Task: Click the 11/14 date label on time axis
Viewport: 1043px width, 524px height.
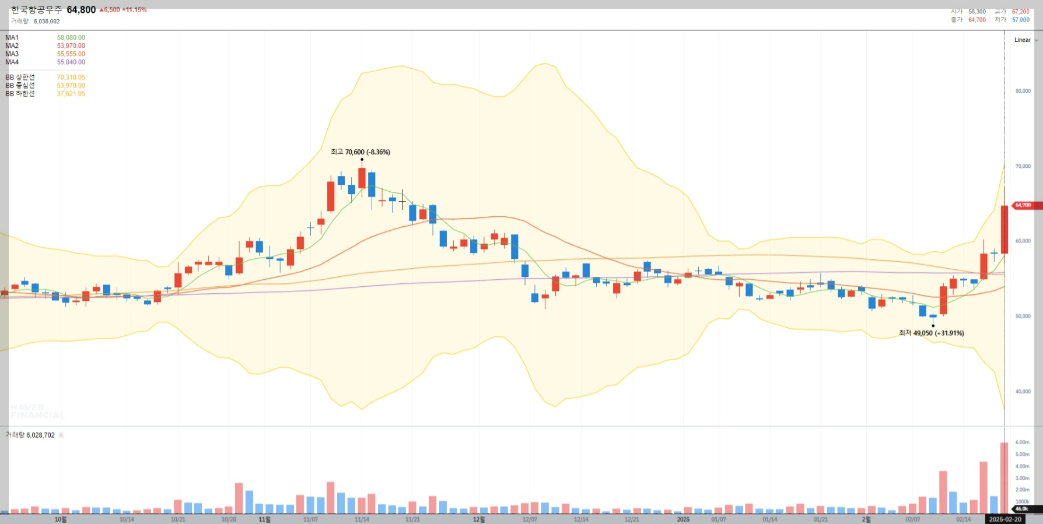Action: [362, 519]
